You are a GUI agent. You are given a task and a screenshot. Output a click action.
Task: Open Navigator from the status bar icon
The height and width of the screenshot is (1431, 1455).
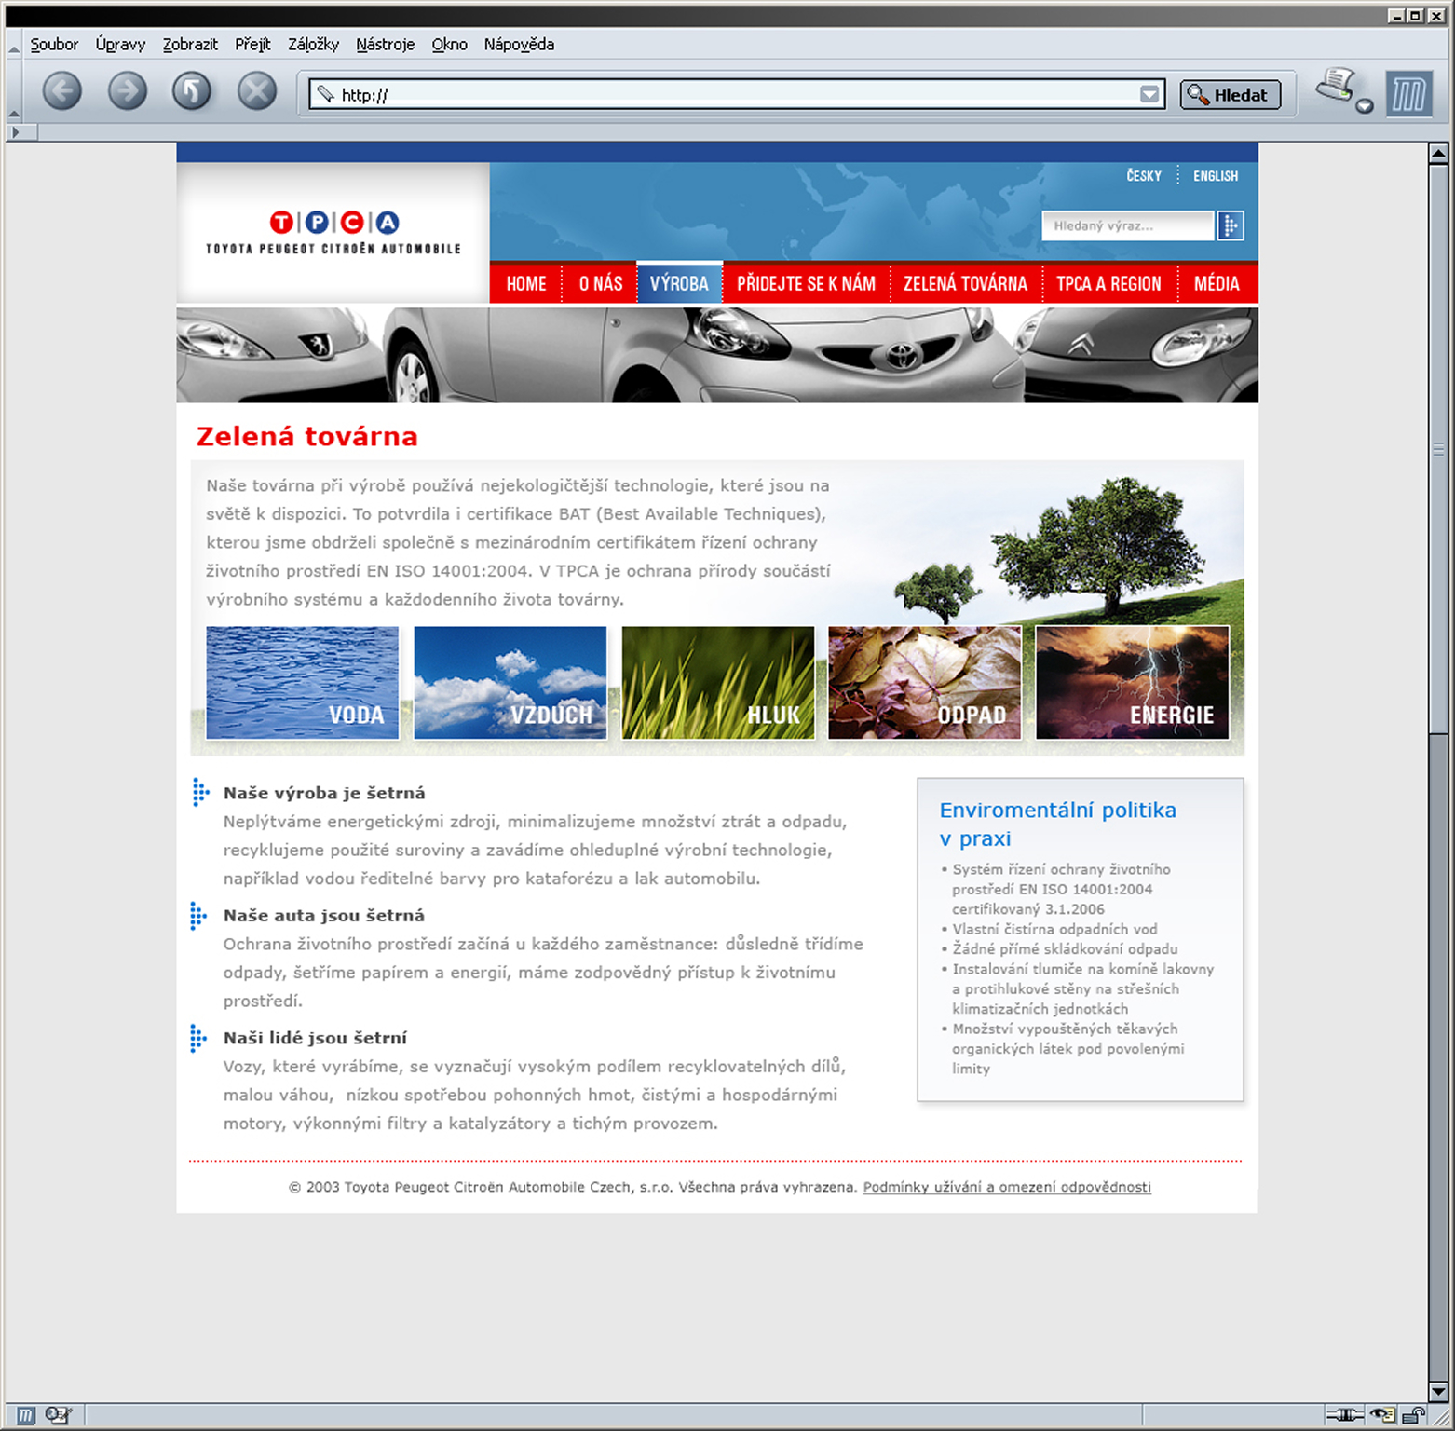pyautogui.click(x=25, y=1416)
